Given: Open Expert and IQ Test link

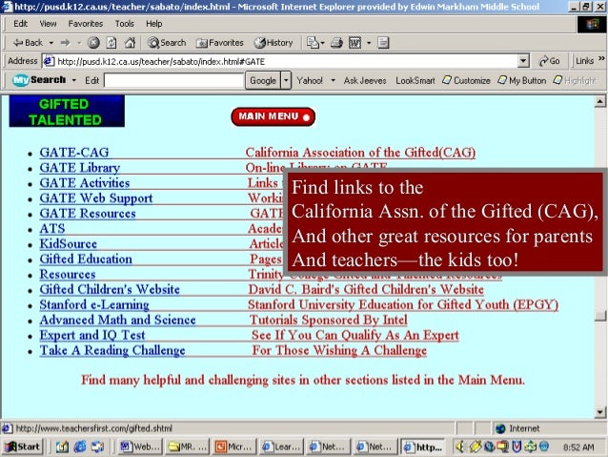Looking at the screenshot, I should point(92,335).
